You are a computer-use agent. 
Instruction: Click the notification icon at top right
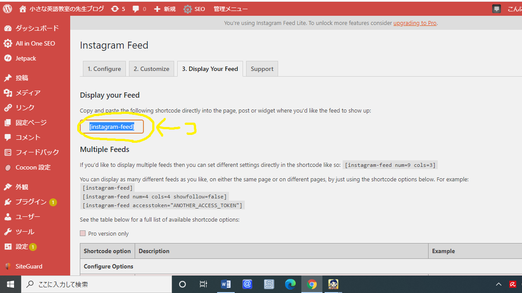[x=497, y=9]
